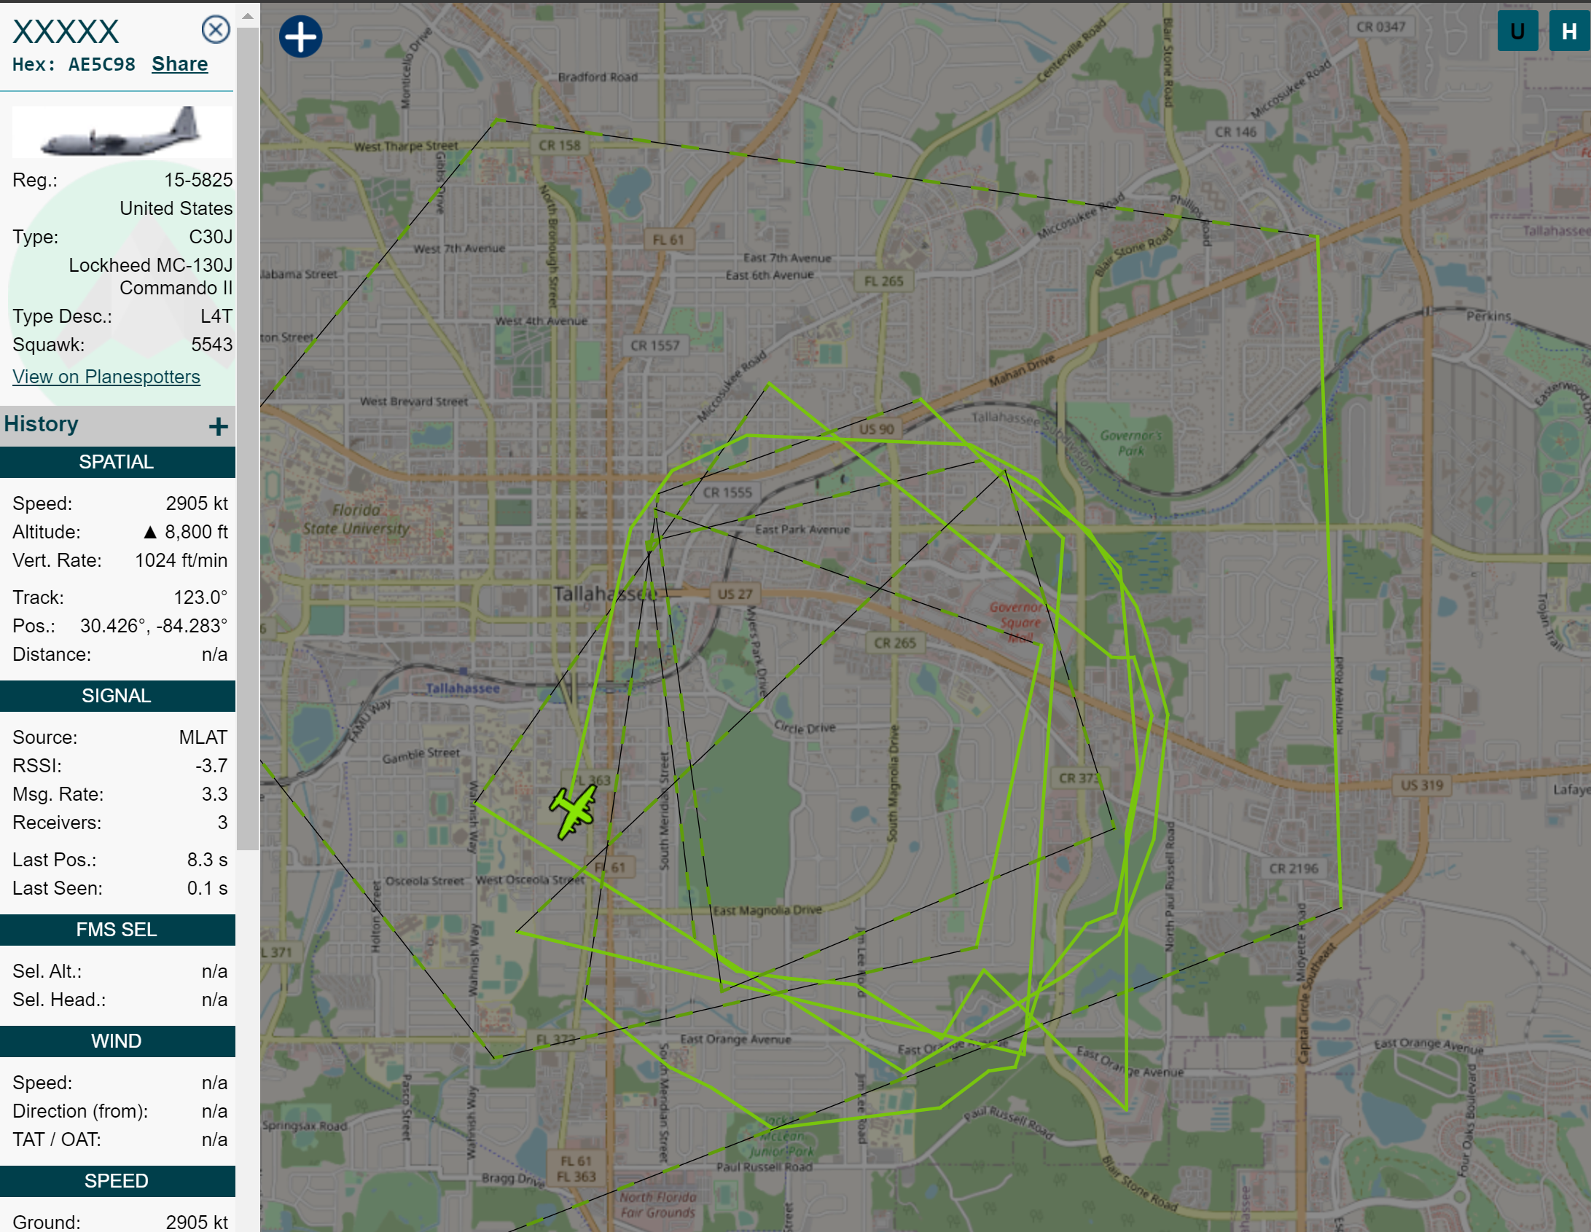Image resolution: width=1591 pixels, height=1232 pixels.
Task: Click the RSSI value -3.7
Action: 211,766
